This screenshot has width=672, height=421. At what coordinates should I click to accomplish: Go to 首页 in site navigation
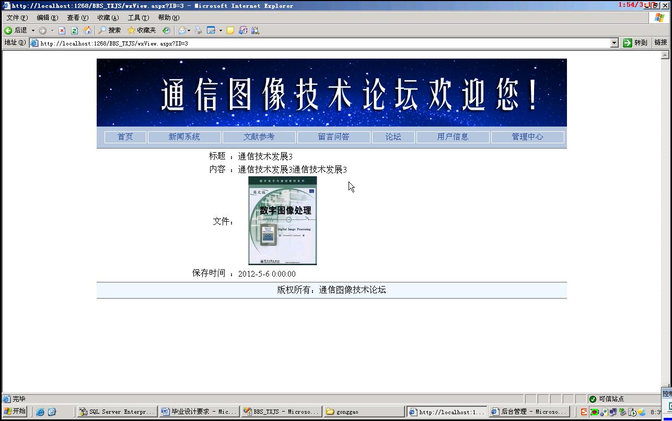(x=125, y=137)
